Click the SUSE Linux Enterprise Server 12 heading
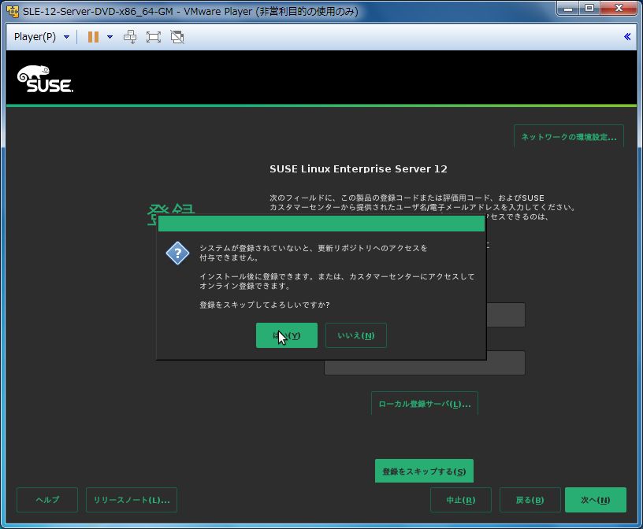 [359, 168]
